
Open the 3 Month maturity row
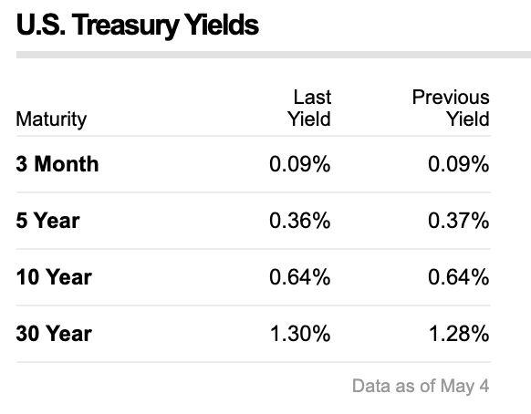coord(254,164)
